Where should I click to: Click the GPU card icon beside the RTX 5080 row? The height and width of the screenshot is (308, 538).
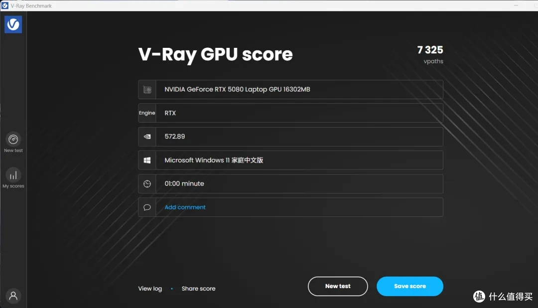[x=147, y=90]
